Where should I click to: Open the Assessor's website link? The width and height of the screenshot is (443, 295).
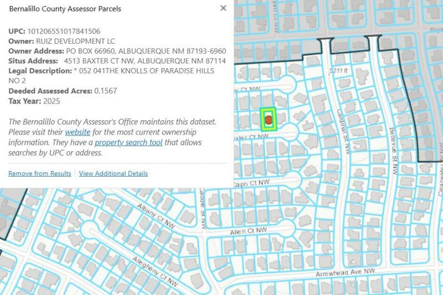coord(78,132)
